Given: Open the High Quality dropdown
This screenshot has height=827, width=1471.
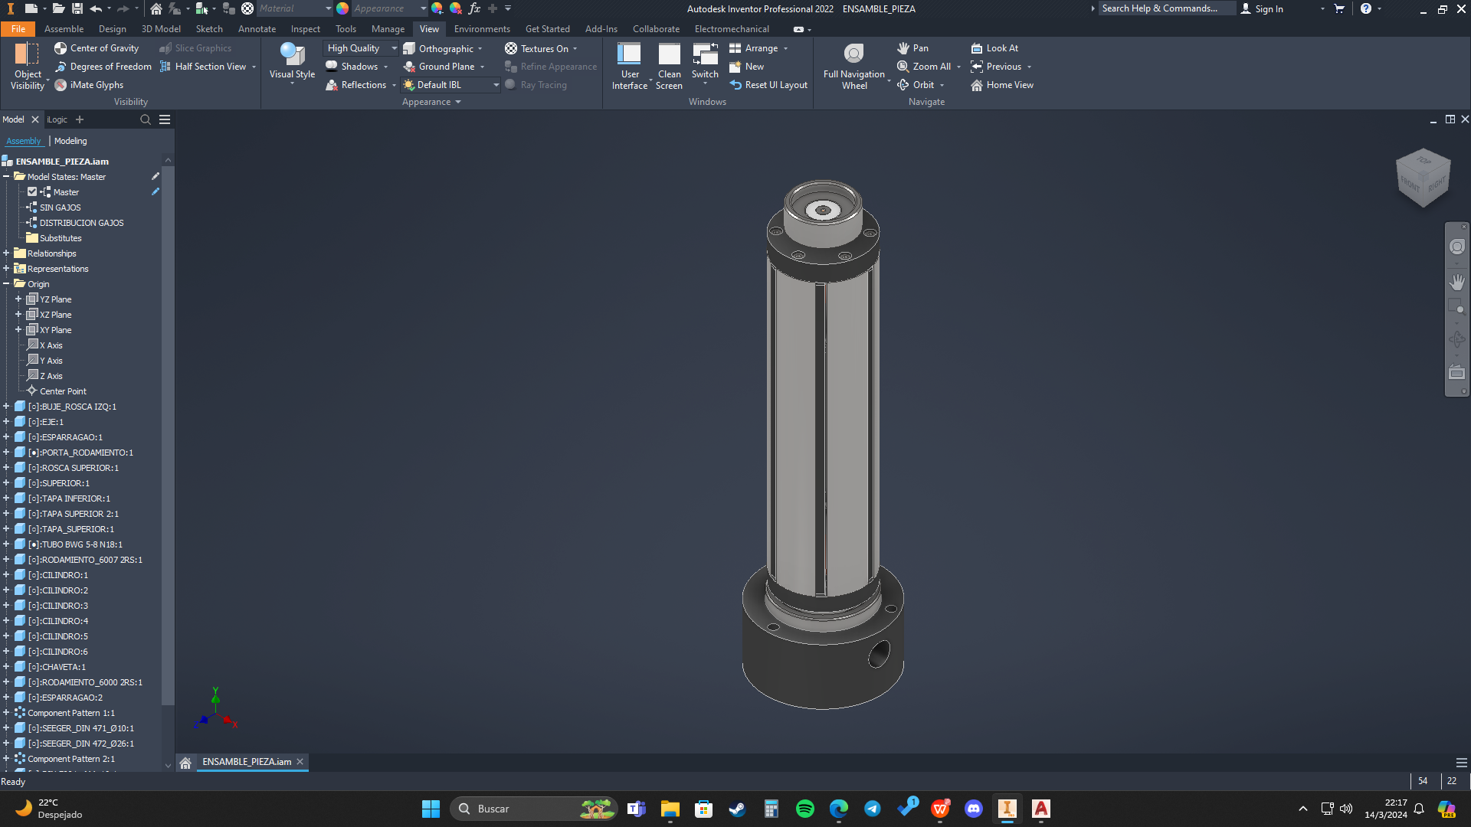Looking at the screenshot, I should (394, 48).
